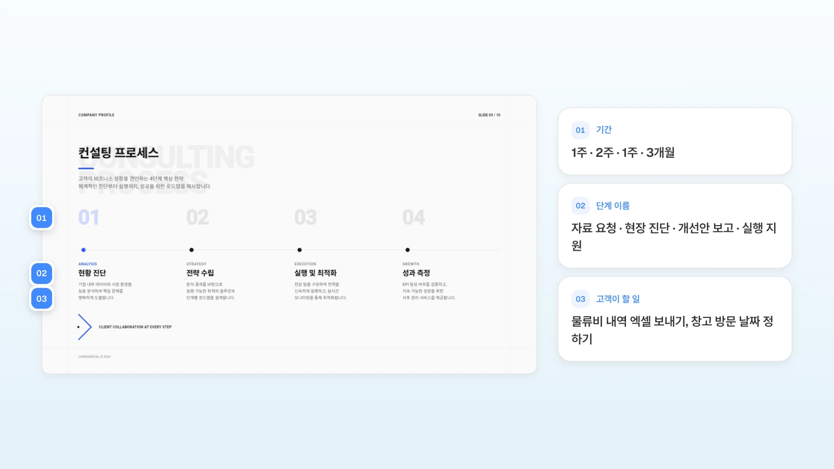Select the text '물류비 내역 엑셀 보내기'
834x469 pixels.
click(630, 322)
